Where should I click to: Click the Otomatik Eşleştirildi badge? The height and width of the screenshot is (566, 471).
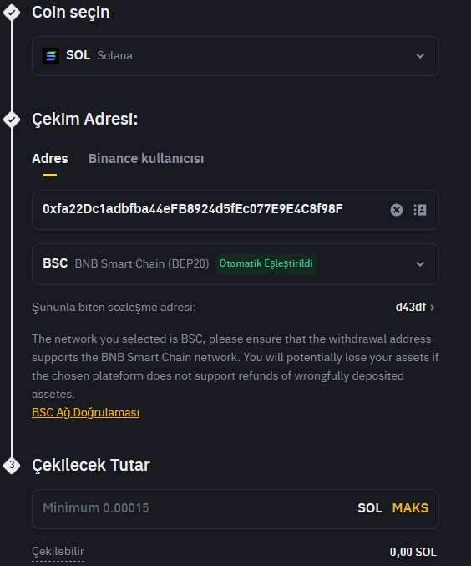click(x=266, y=263)
